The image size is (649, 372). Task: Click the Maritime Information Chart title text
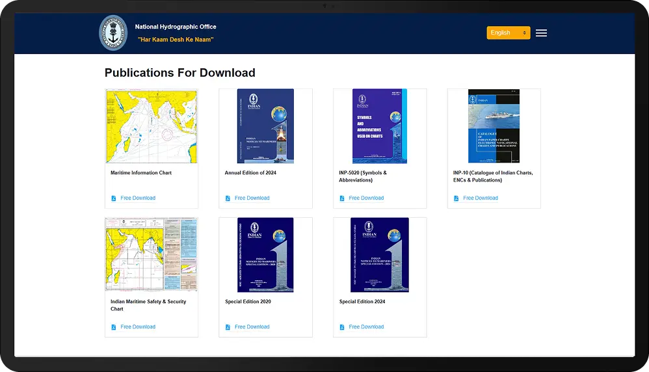[x=140, y=173]
